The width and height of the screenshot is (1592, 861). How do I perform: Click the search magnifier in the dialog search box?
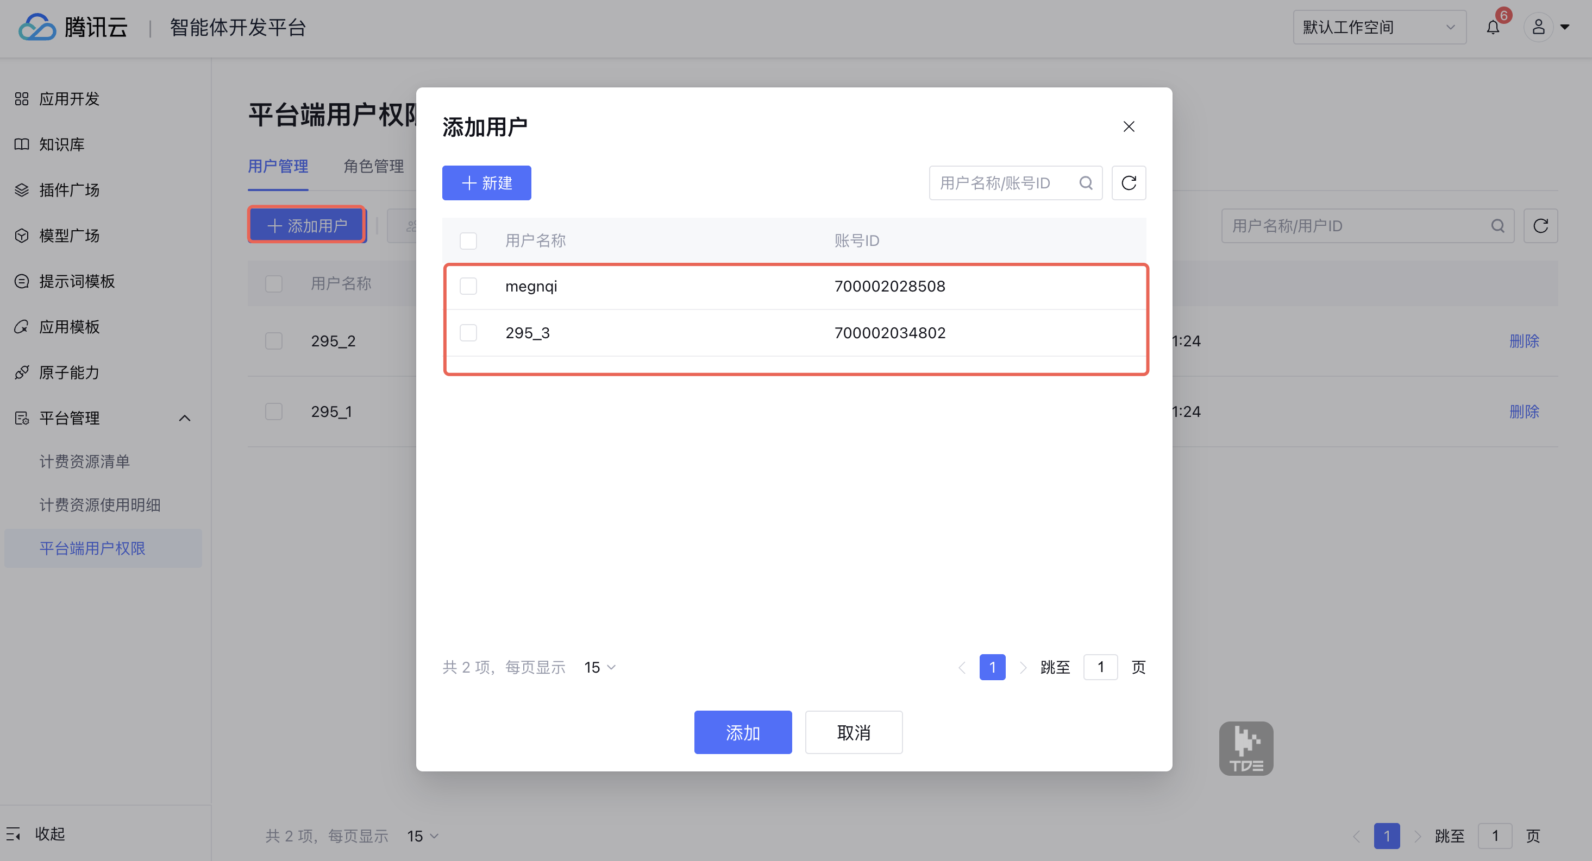1085,183
